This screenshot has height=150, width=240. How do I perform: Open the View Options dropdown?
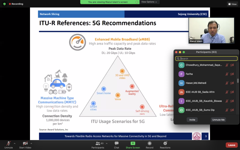coord(149,2)
